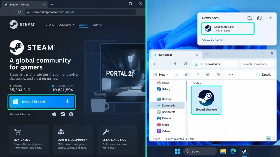Click the site info icon beside the URL
The image size is (280, 157).
tap(28, 12)
